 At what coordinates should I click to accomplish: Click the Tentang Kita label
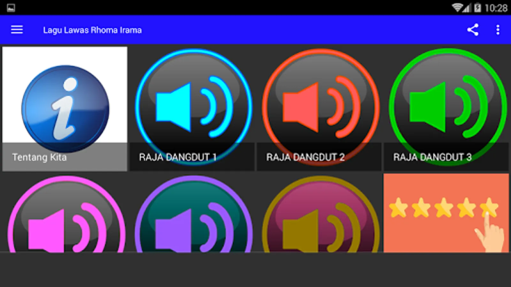(x=39, y=157)
